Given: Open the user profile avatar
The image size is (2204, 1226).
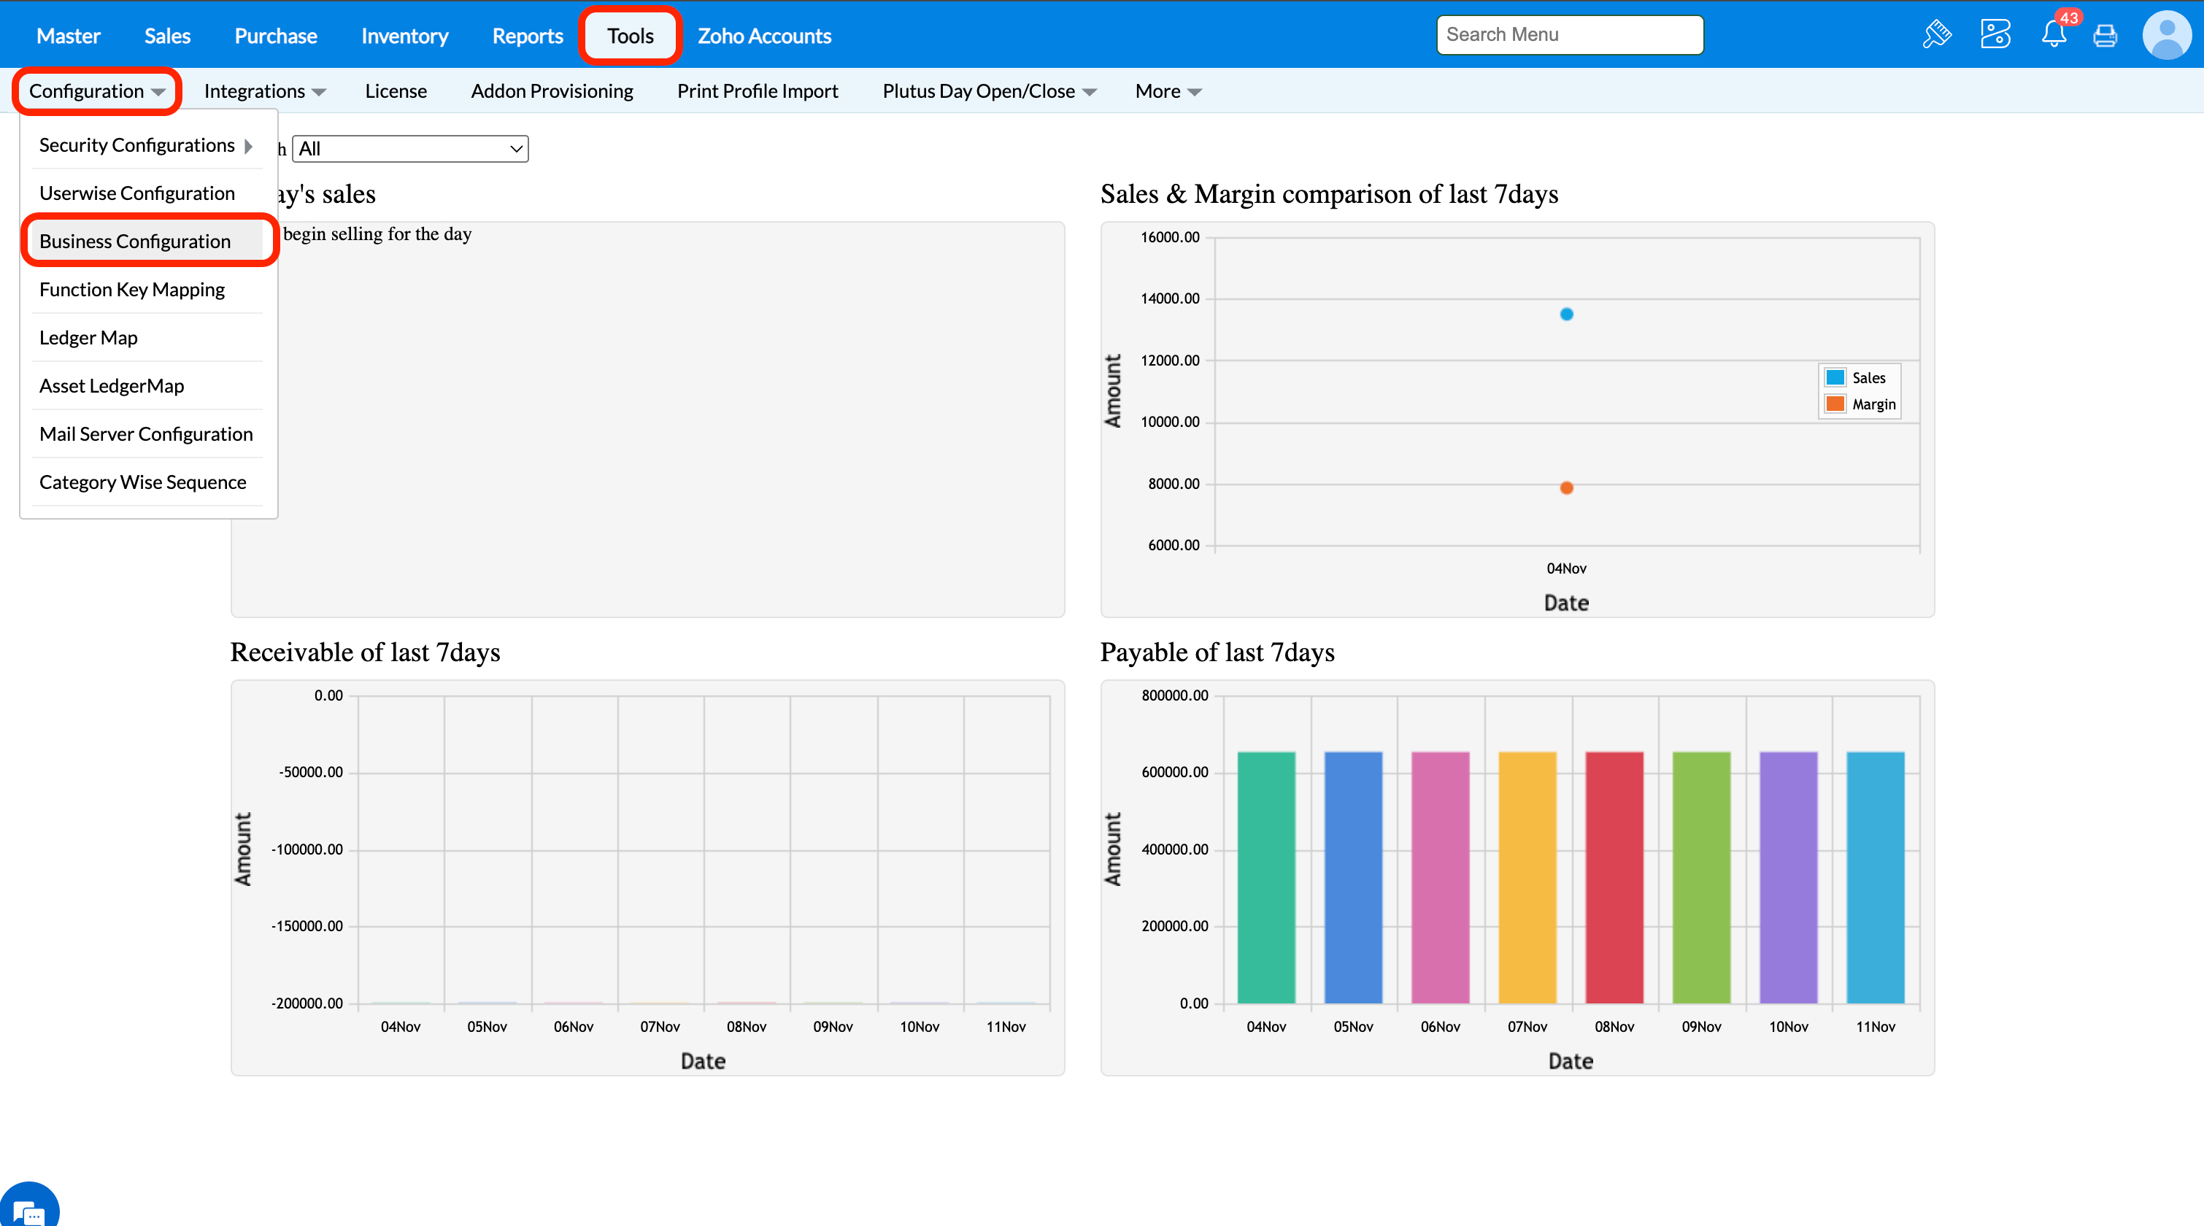Looking at the screenshot, I should click(x=2166, y=35).
